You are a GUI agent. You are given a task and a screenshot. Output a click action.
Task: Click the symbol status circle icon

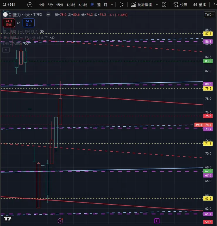(x=5, y=15)
